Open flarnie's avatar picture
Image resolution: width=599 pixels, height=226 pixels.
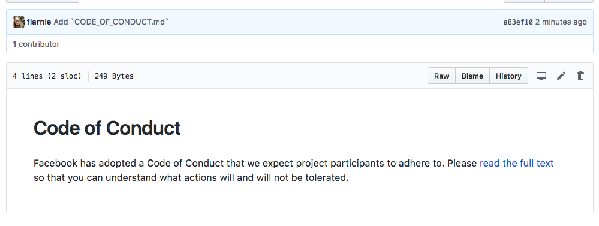click(x=19, y=22)
